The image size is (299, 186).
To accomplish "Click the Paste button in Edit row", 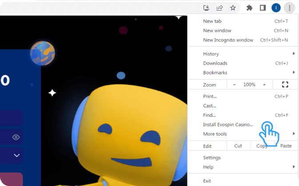I will tap(286, 146).
